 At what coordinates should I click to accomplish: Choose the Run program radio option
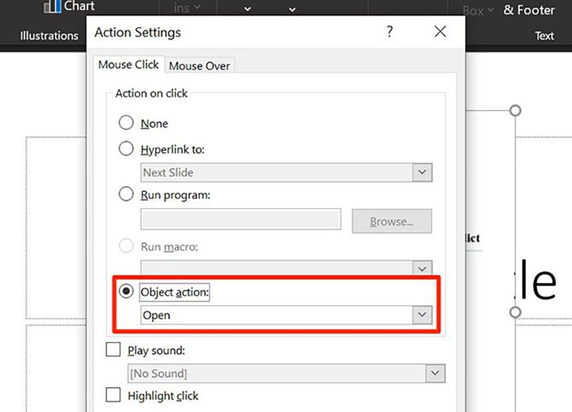tap(126, 195)
